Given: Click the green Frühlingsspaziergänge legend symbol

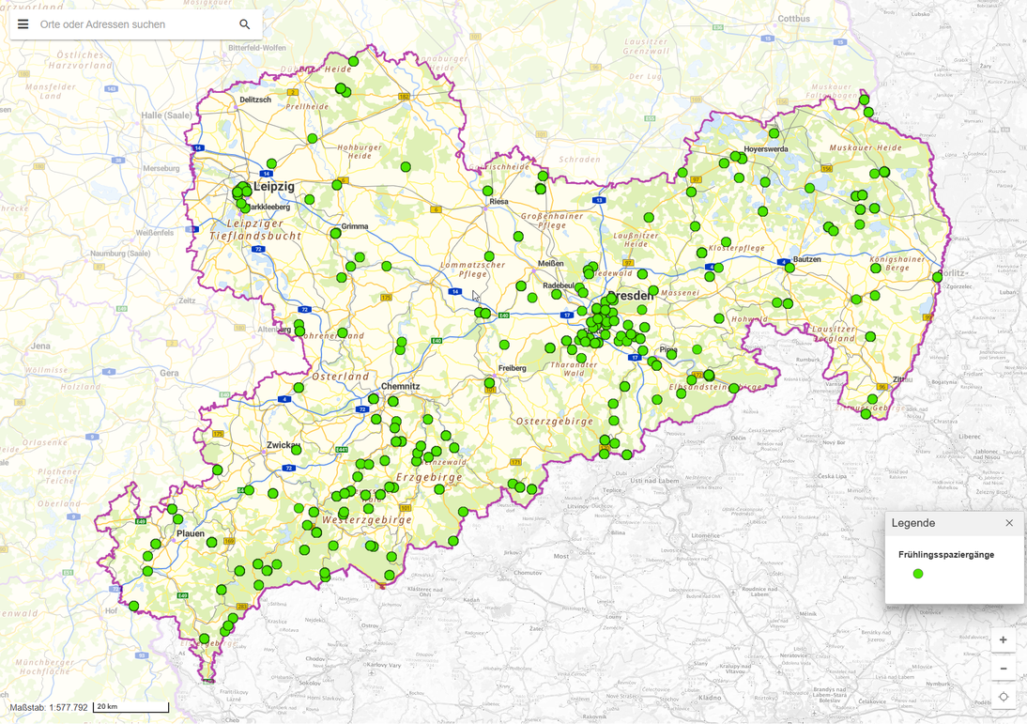Looking at the screenshot, I should [917, 574].
